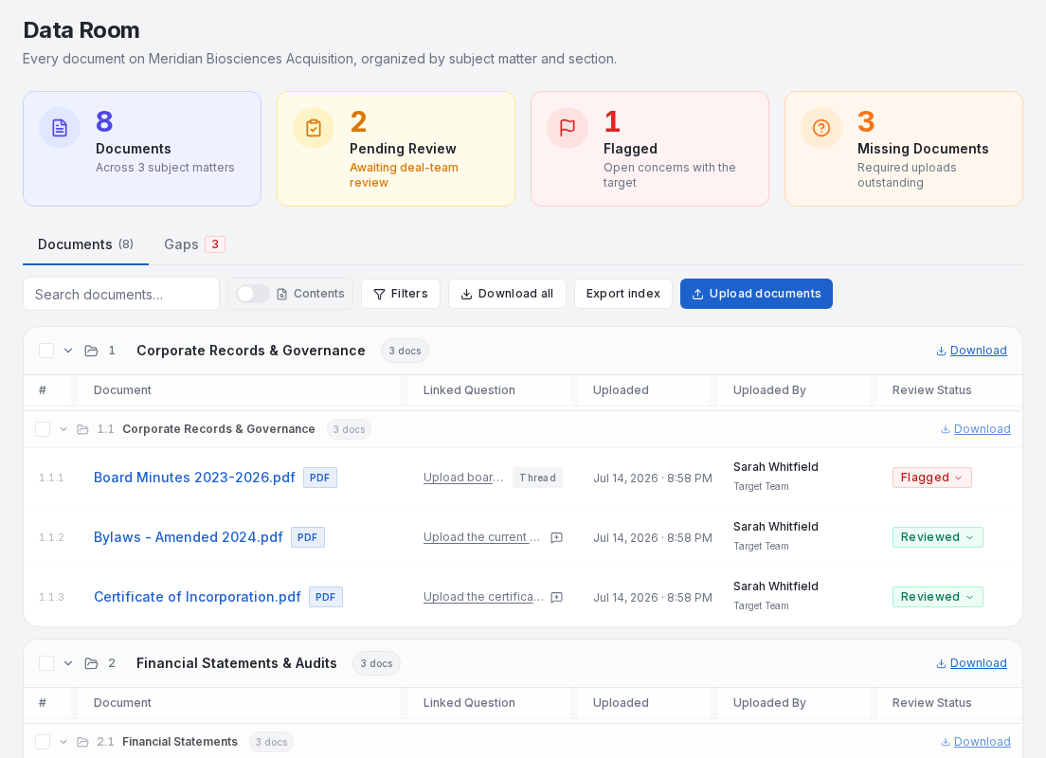Open Flagged status dropdown for Board Minutes

click(932, 478)
